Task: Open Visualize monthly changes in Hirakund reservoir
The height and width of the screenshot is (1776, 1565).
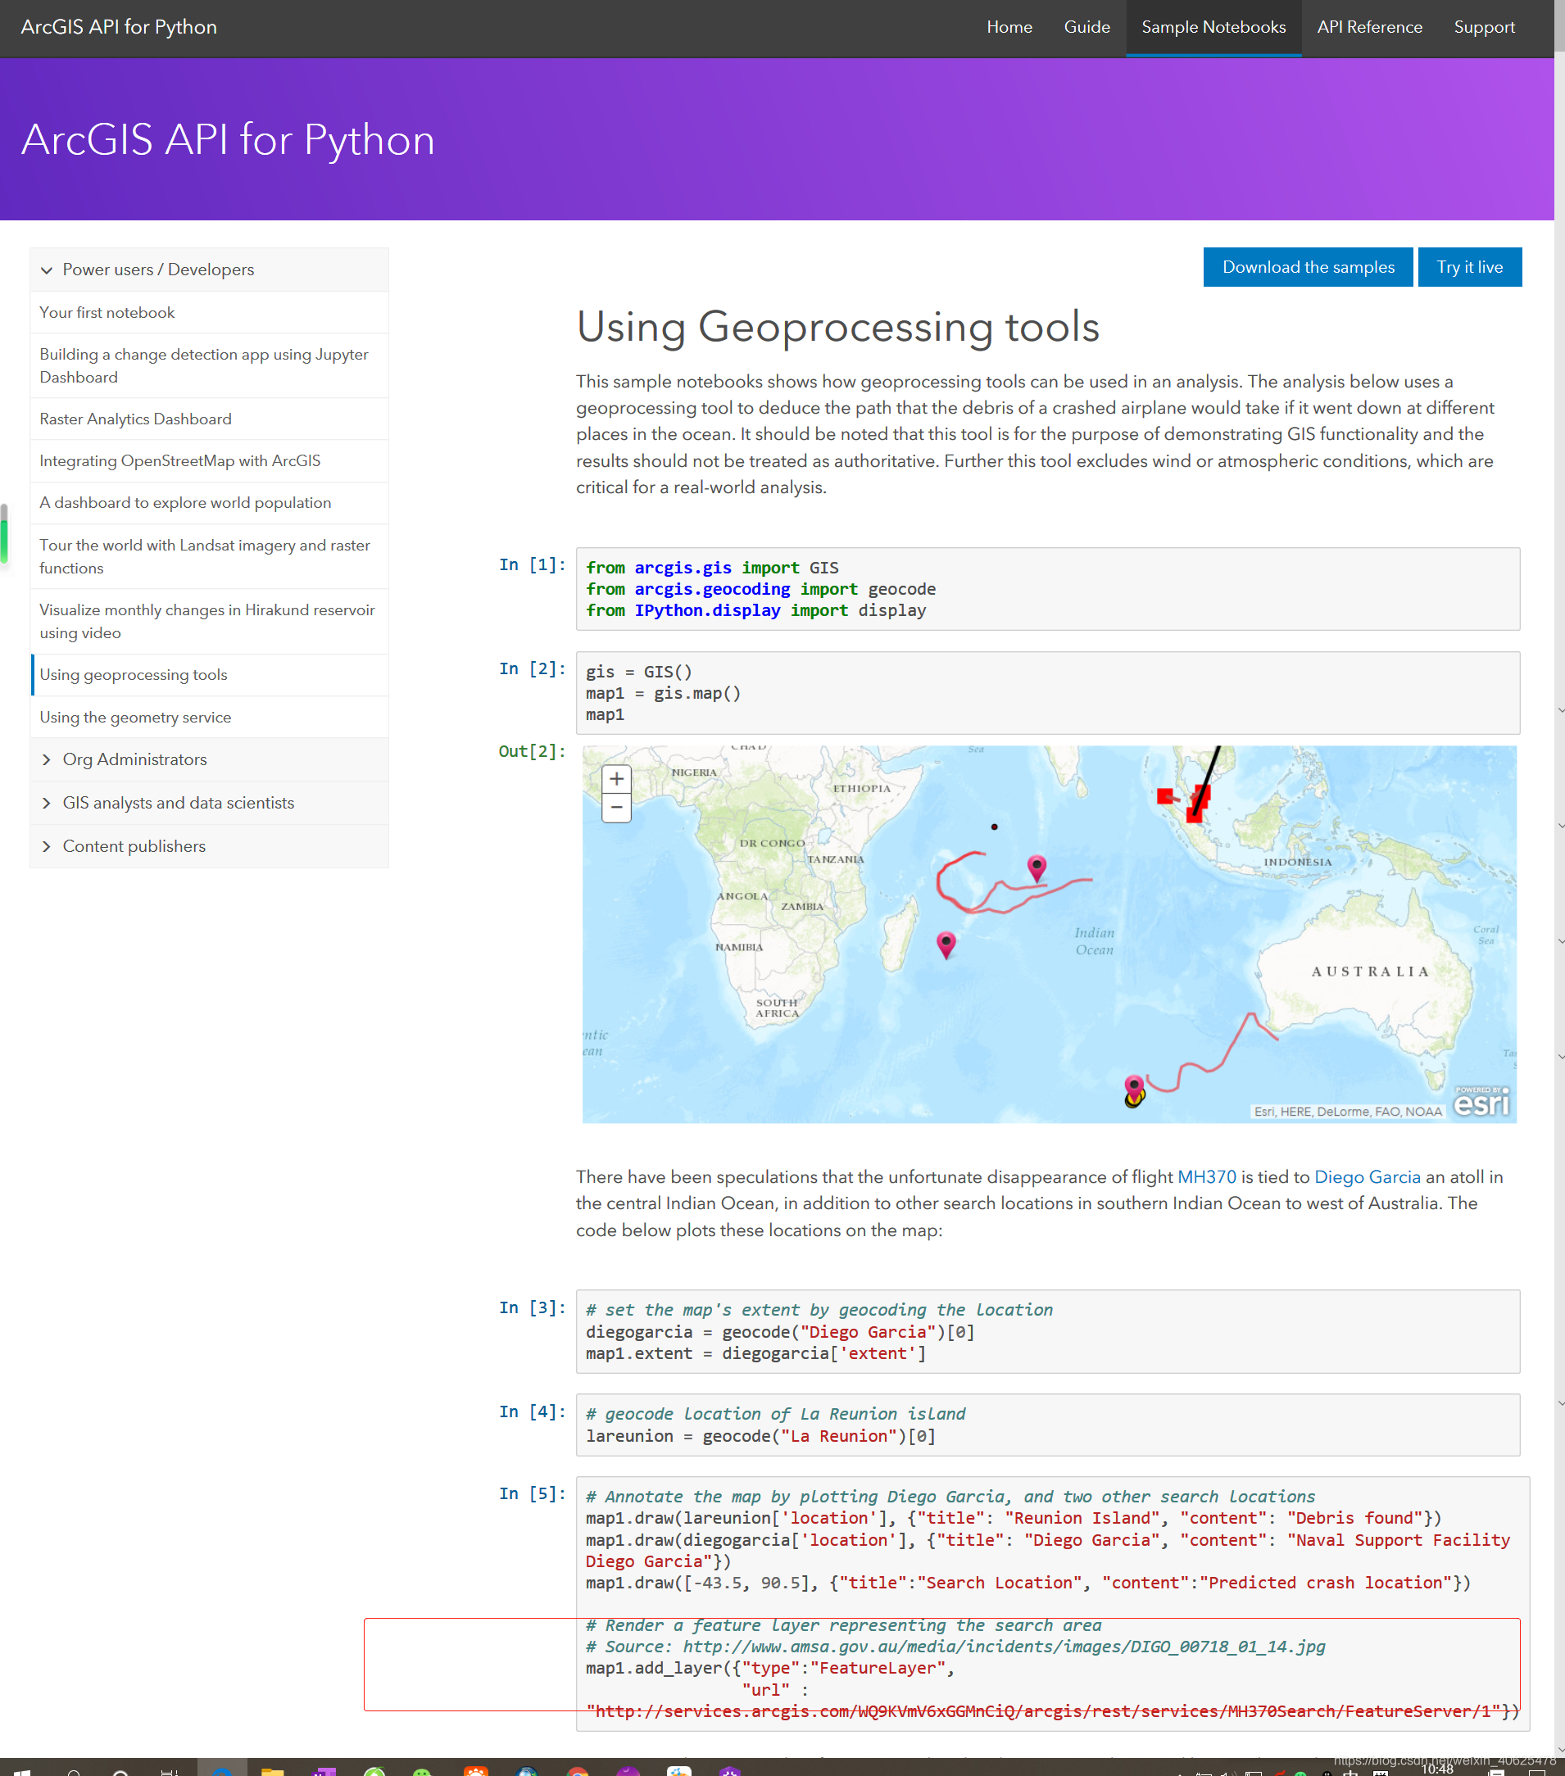Action: tap(210, 621)
